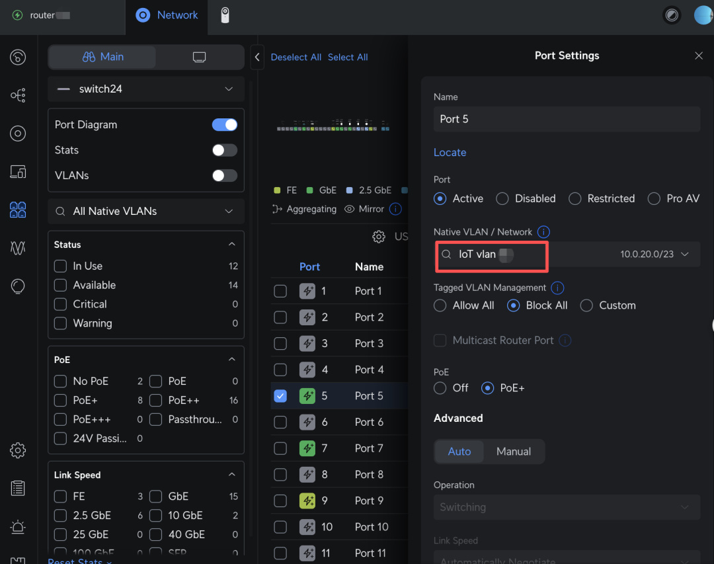714x564 pixels.
Task: Click the Protect camera app icon
Action: tap(225, 15)
